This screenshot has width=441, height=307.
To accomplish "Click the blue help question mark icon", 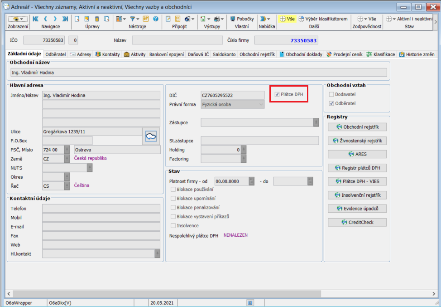I will pos(156,19).
